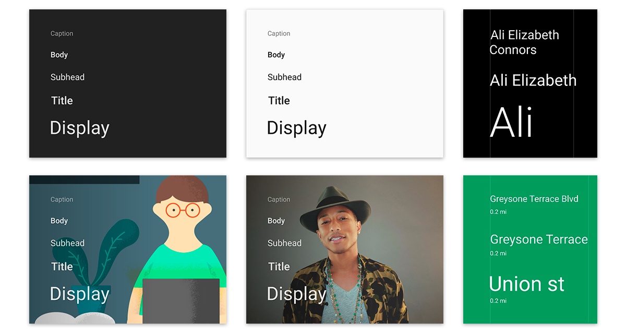The height and width of the screenshot is (333, 626).
Task: Select the Subhead label on the white card
Action: click(x=284, y=77)
